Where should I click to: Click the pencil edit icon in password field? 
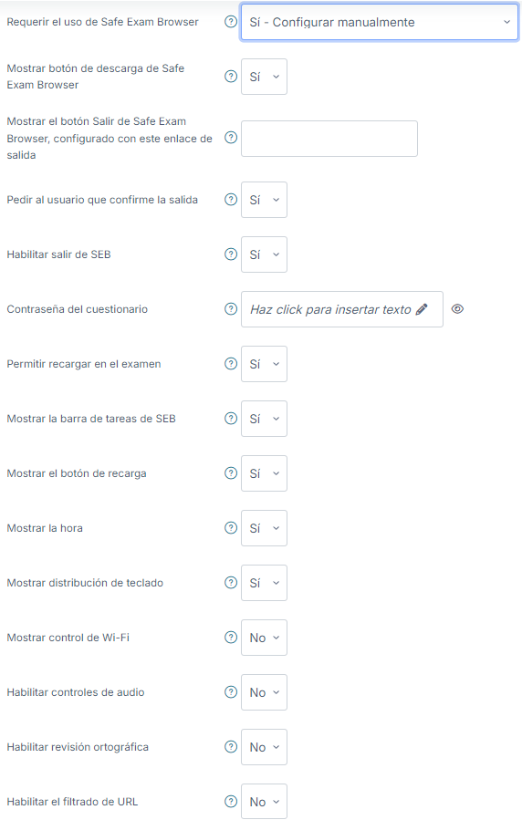pyautogui.click(x=422, y=309)
